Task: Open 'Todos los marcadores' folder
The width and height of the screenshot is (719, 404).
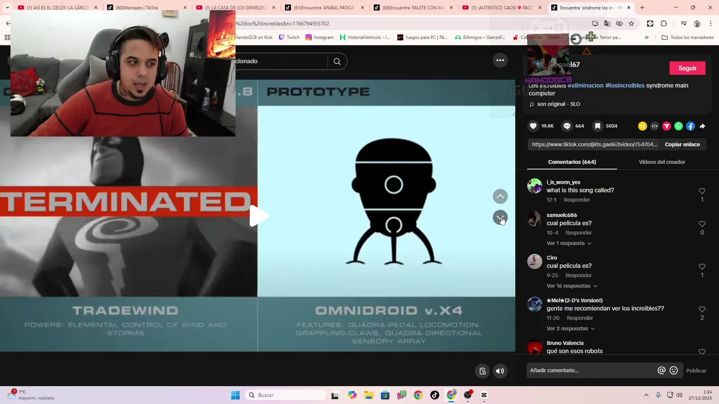Action: click(688, 38)
